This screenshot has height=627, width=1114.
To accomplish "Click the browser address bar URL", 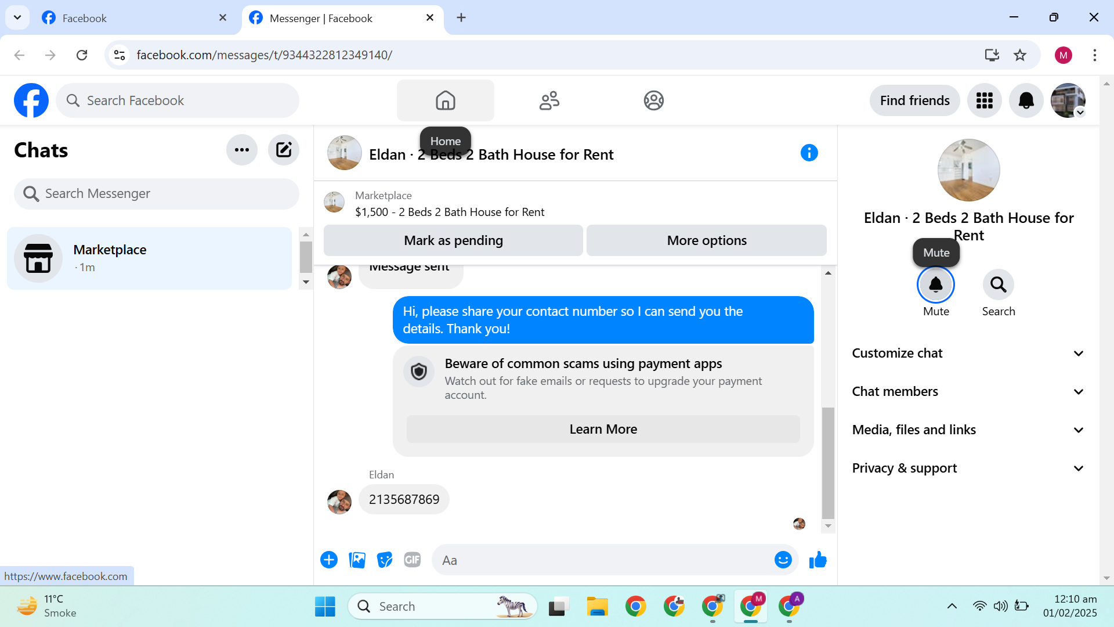I will 265,55.
